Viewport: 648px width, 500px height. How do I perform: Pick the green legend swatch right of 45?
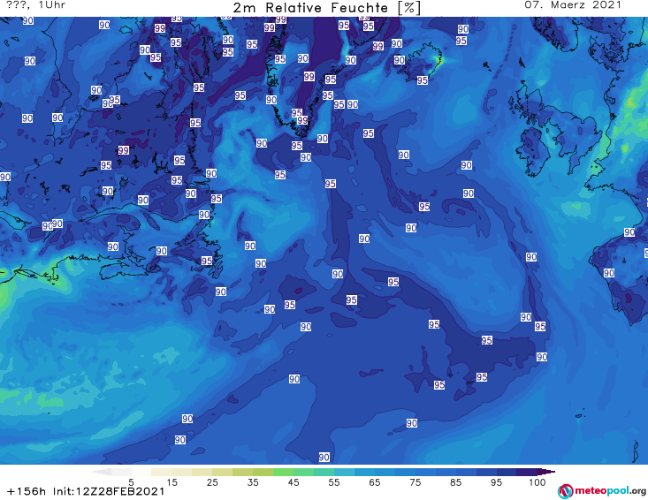303,472
